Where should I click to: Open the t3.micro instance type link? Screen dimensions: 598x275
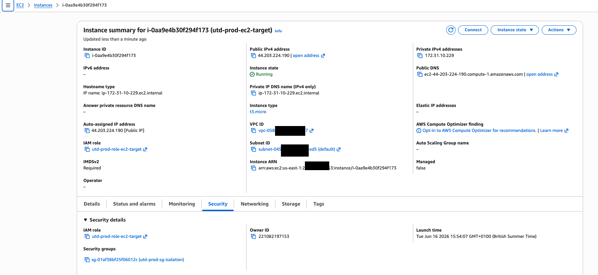pos(258,112)
